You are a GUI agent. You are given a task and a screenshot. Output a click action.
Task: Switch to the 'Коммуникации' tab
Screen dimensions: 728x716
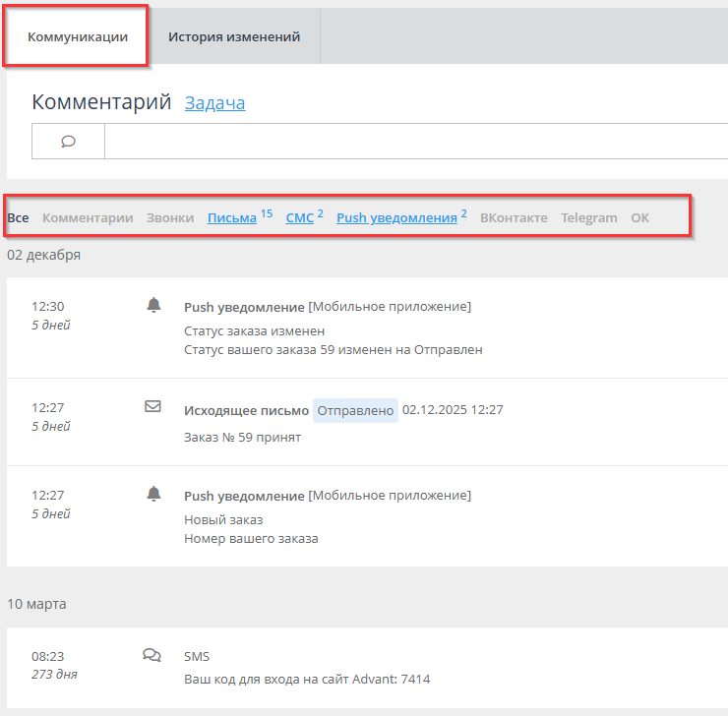[78, 37]
